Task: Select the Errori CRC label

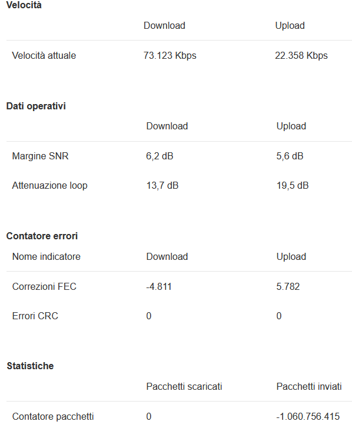Action: click(x=35, y=316)
